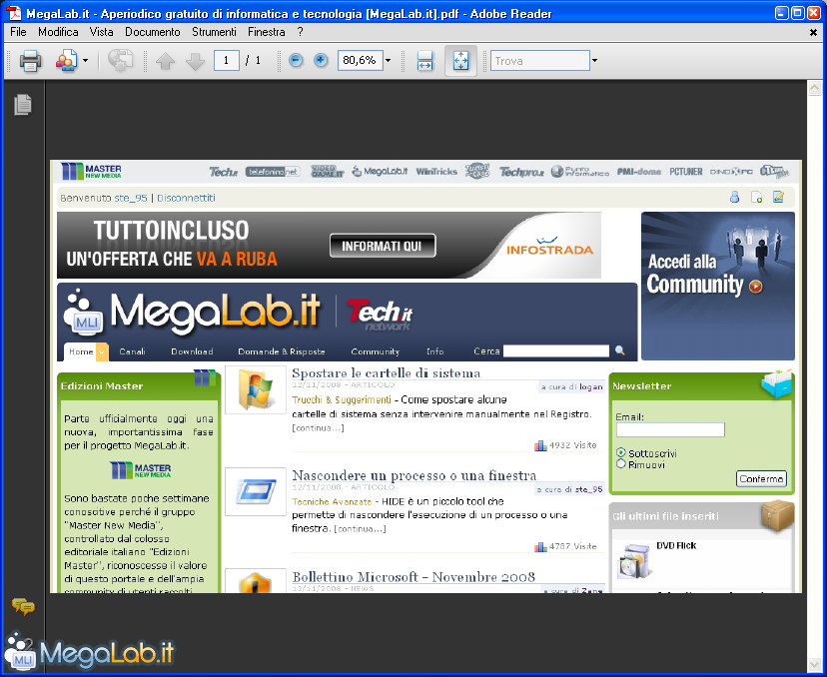
Task: Open the Modifica menu
Action: point(58,32)
